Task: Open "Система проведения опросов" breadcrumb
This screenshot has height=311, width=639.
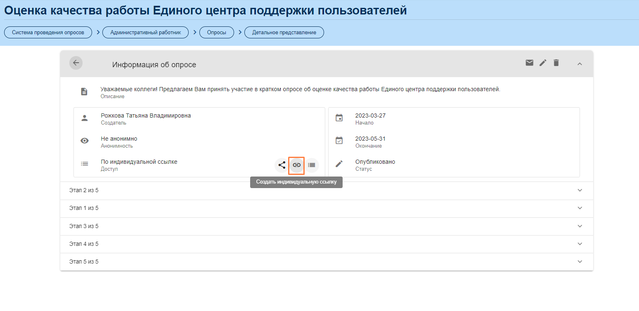Action: pos(48,33)
